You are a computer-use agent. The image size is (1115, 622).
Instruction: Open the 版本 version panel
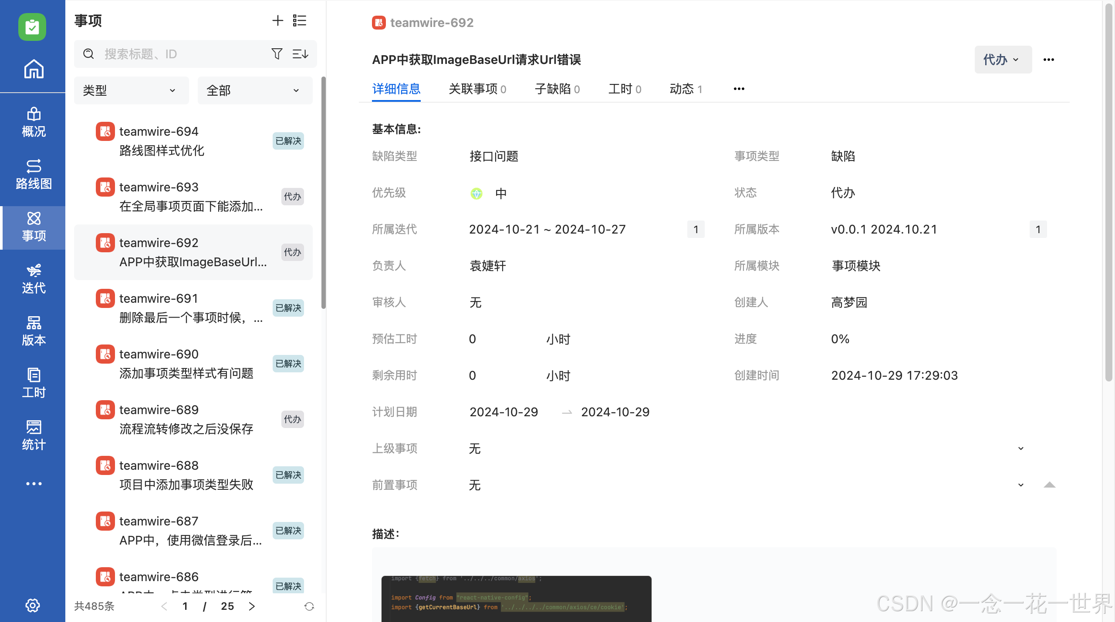point(33,331)
